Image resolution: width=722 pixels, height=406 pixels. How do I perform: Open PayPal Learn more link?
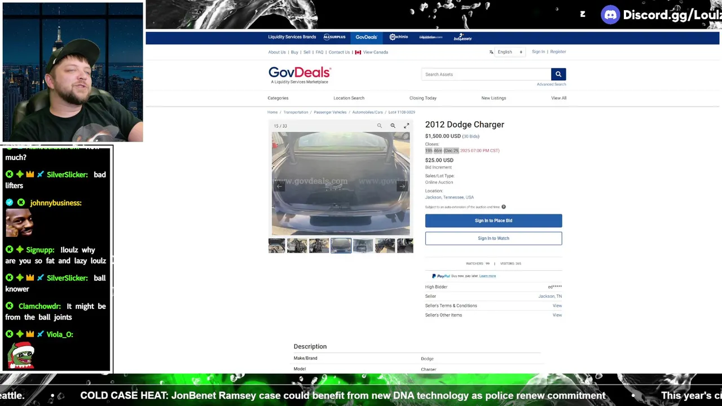pos(487,276)
